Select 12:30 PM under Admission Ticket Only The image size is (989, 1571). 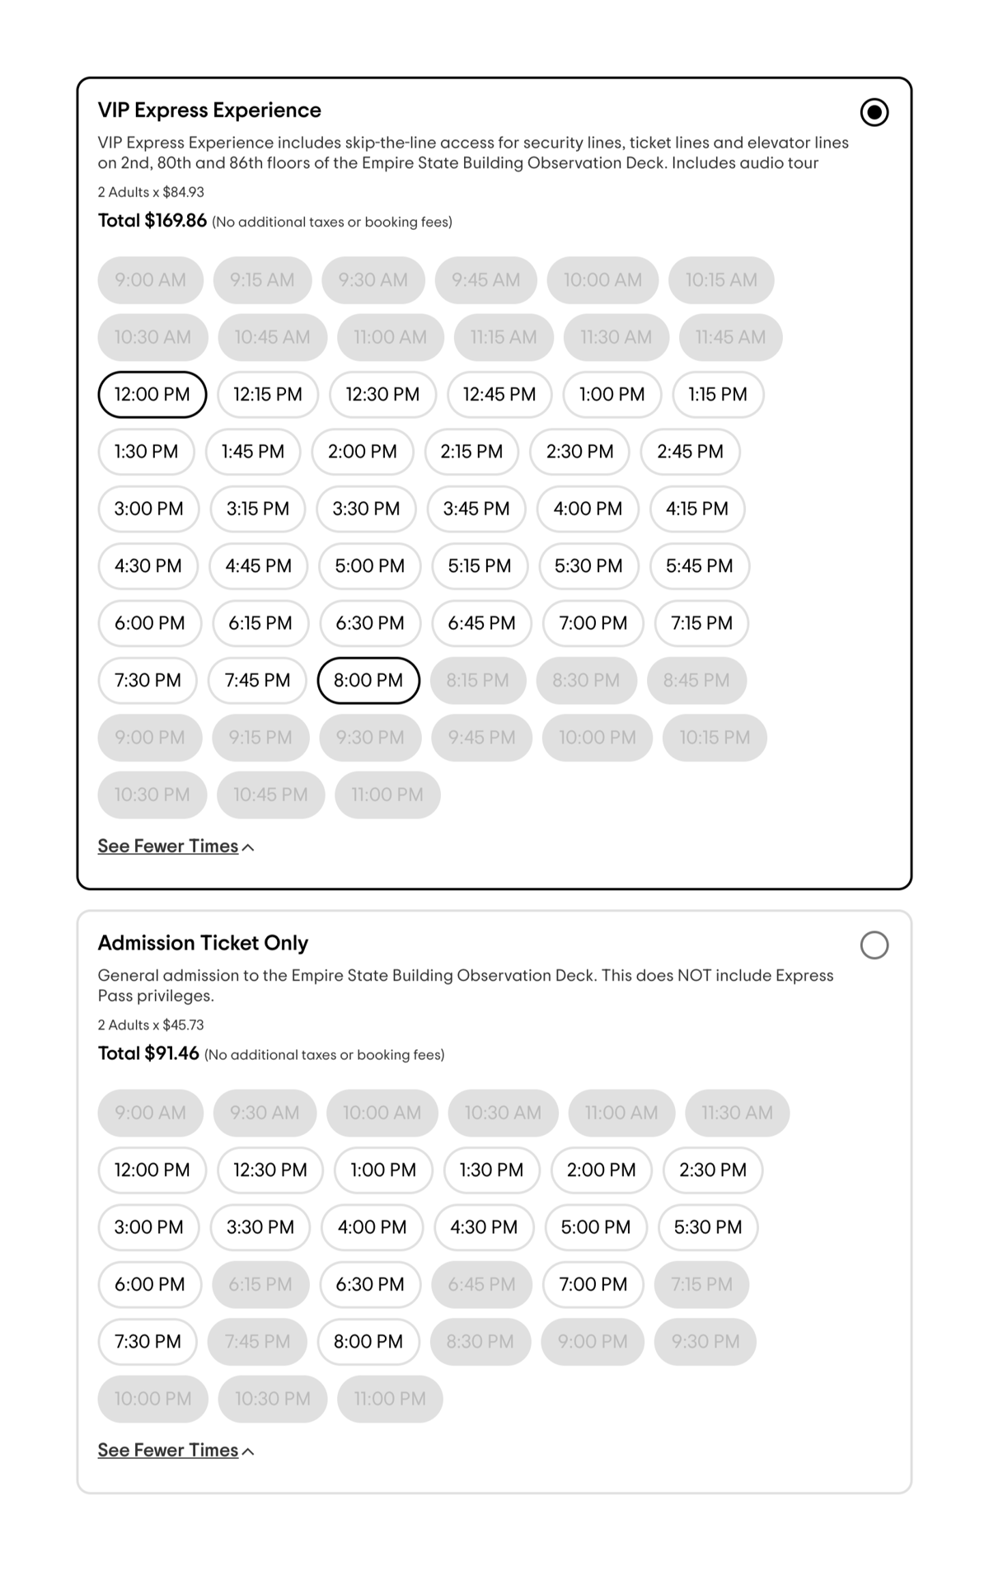pyautogui.click(x=269, y=1170)
